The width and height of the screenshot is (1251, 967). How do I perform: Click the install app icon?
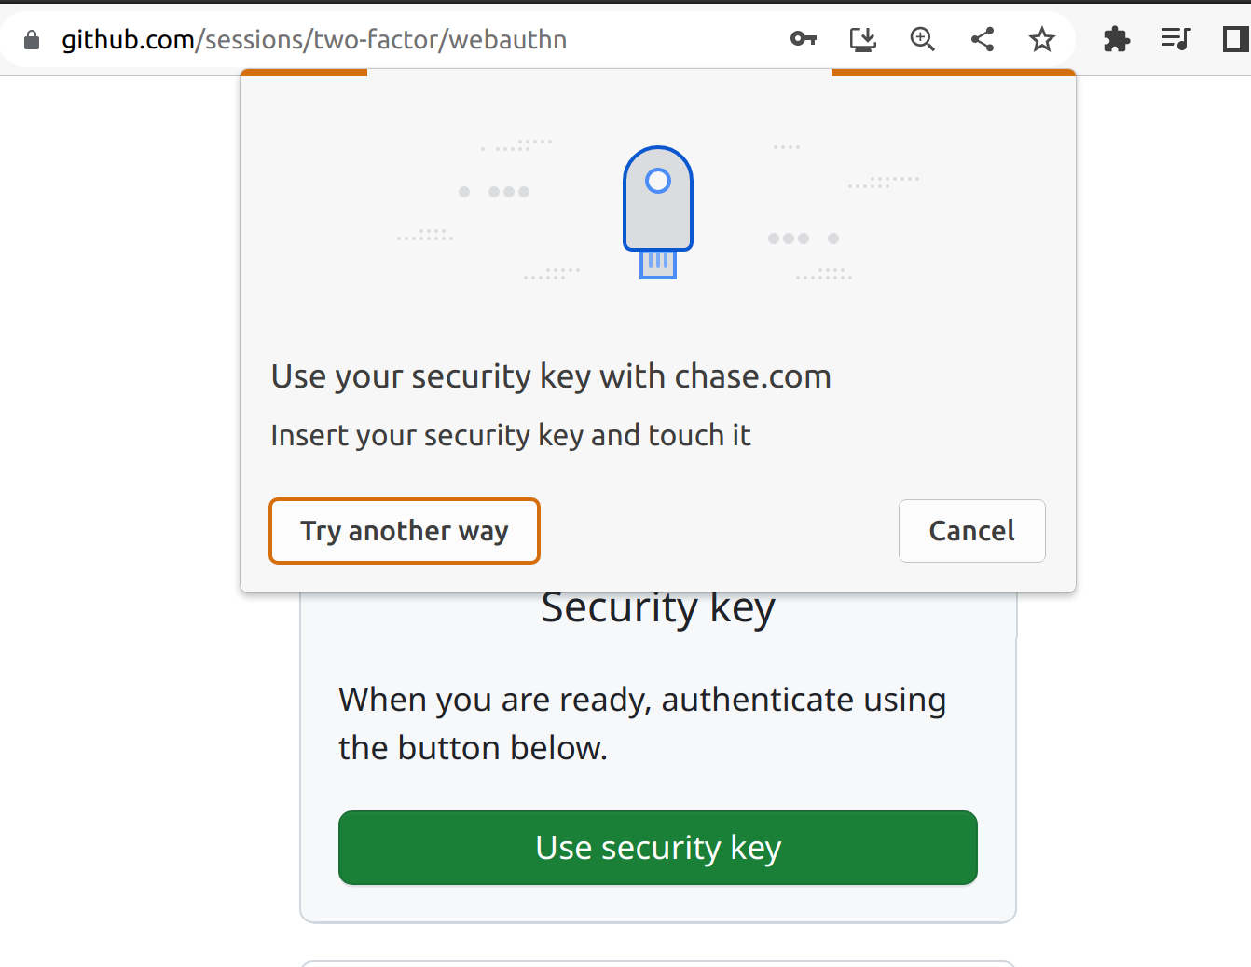click(x=862, y=39)
